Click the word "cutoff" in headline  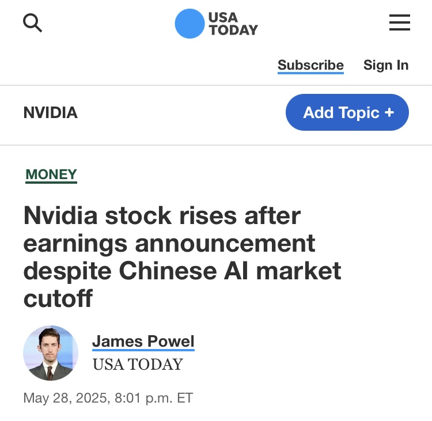58,298
